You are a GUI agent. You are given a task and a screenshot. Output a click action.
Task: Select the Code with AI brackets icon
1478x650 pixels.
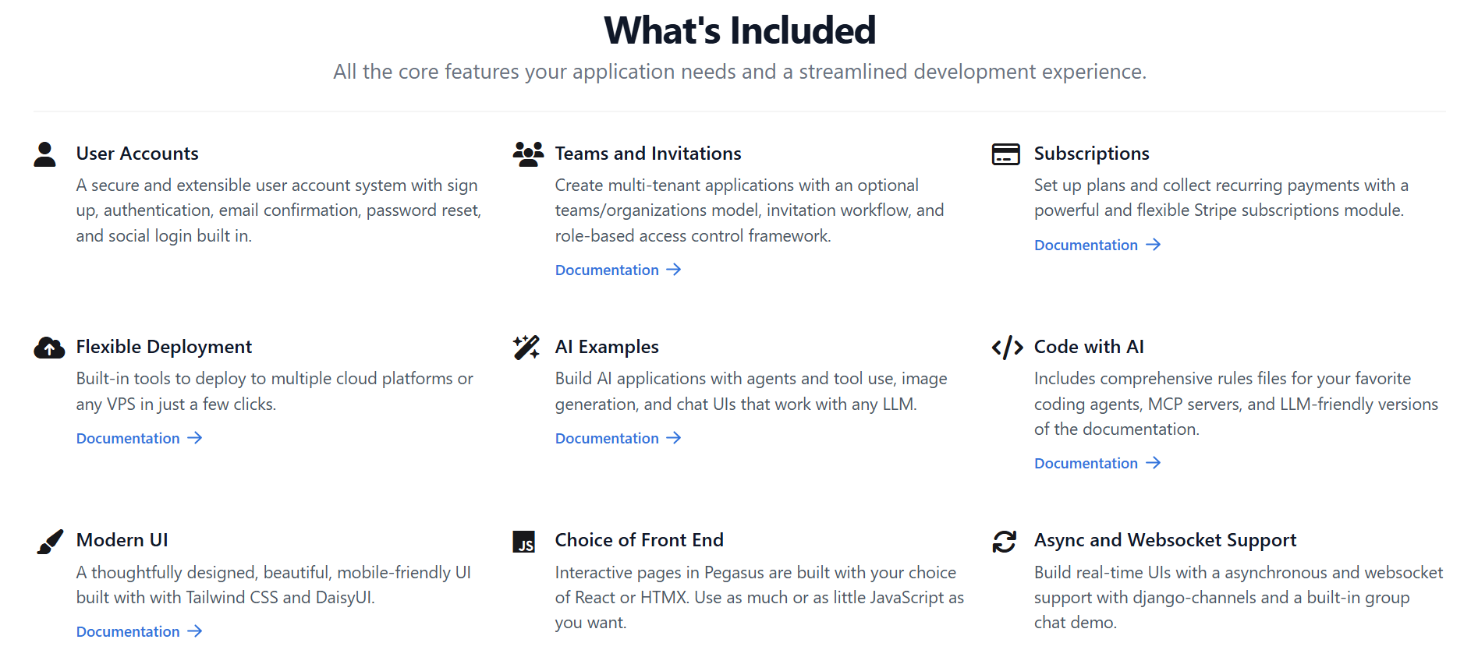tap(1007, 348)
